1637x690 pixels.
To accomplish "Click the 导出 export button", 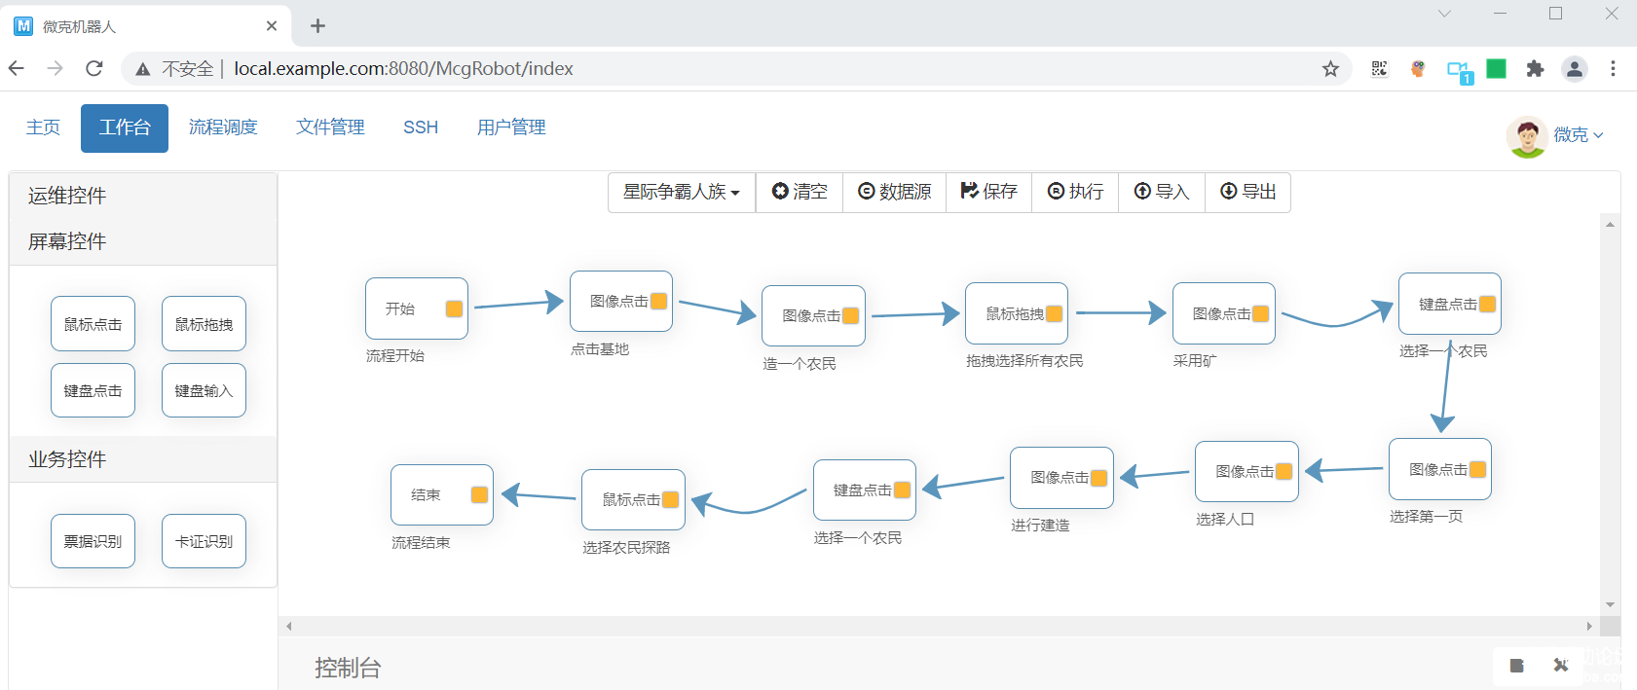I will click(1247, 192).
